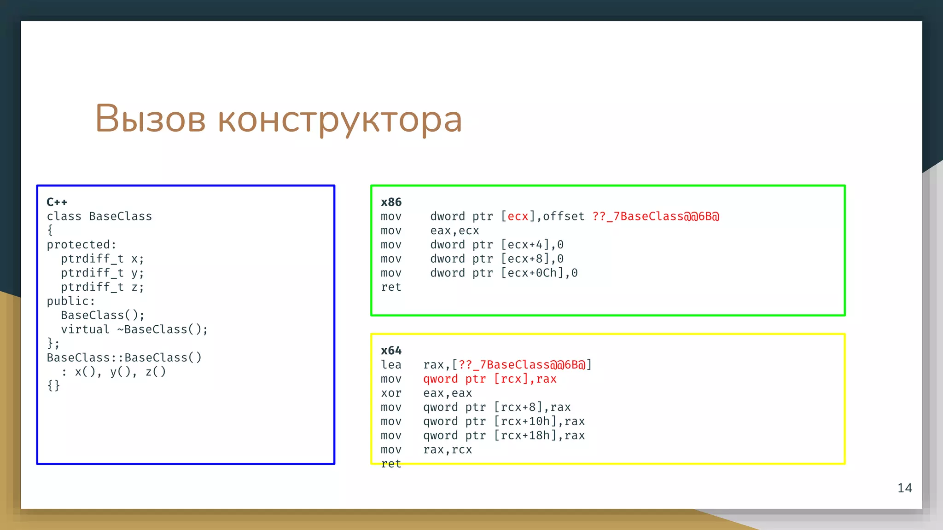The height and width of the screenshot is (530, 943).
Task: Click "dword ptr [ecx+0Ch],0"
Action: [x=504, y=273]
